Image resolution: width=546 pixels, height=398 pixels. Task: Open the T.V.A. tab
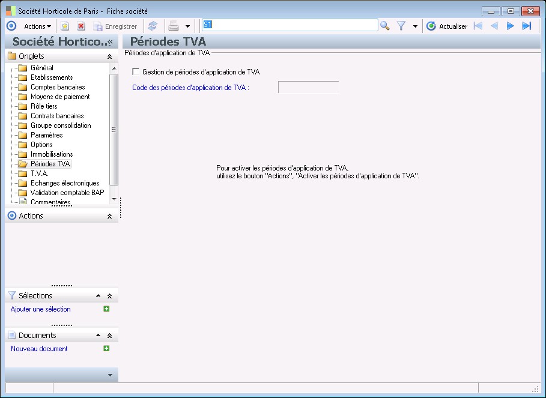(x=40, y=173)
